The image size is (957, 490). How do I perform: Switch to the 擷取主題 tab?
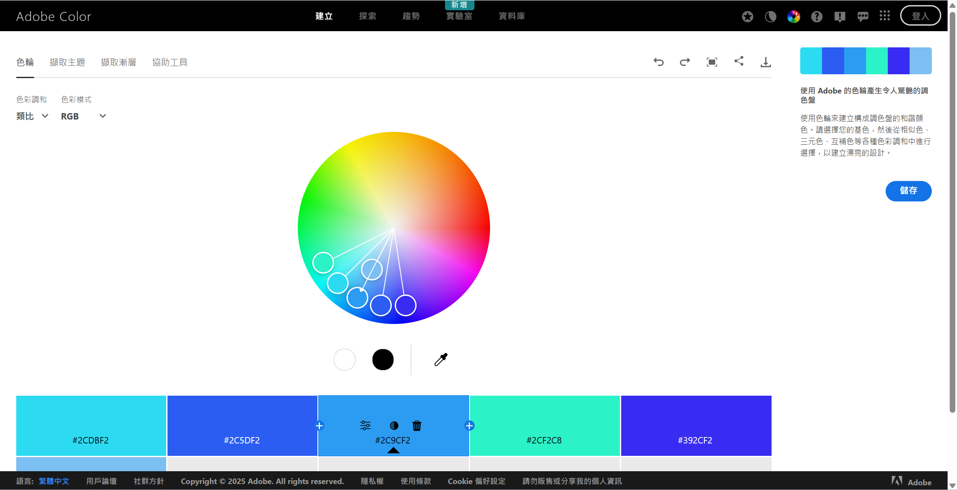(67, 62)
